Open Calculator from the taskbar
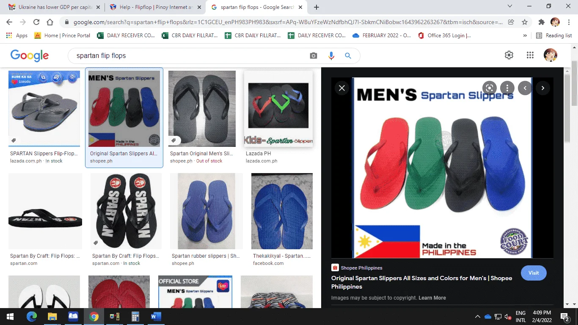Image resolution: width=578 pixels, height=325 pixels. [135, 317]
